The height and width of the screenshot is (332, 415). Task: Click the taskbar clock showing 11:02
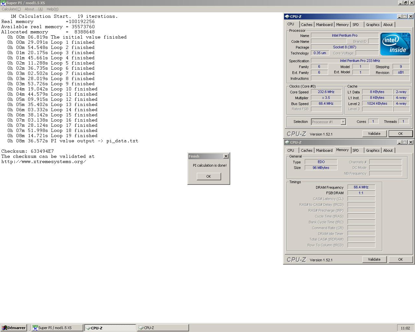tap(405, 328)
